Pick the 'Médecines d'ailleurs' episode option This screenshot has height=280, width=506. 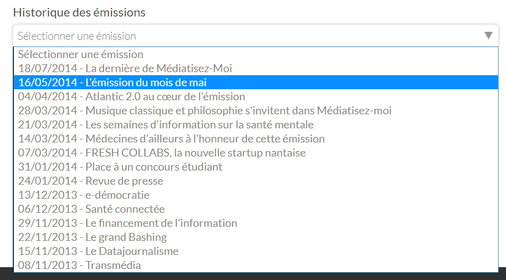tap(171, 139)
